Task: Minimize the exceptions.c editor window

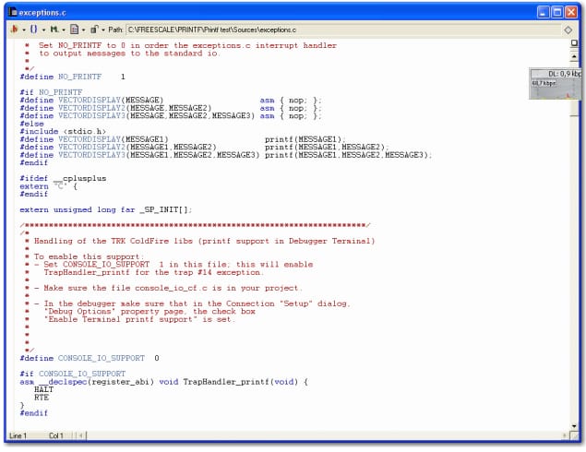Action: pos(541,11)
